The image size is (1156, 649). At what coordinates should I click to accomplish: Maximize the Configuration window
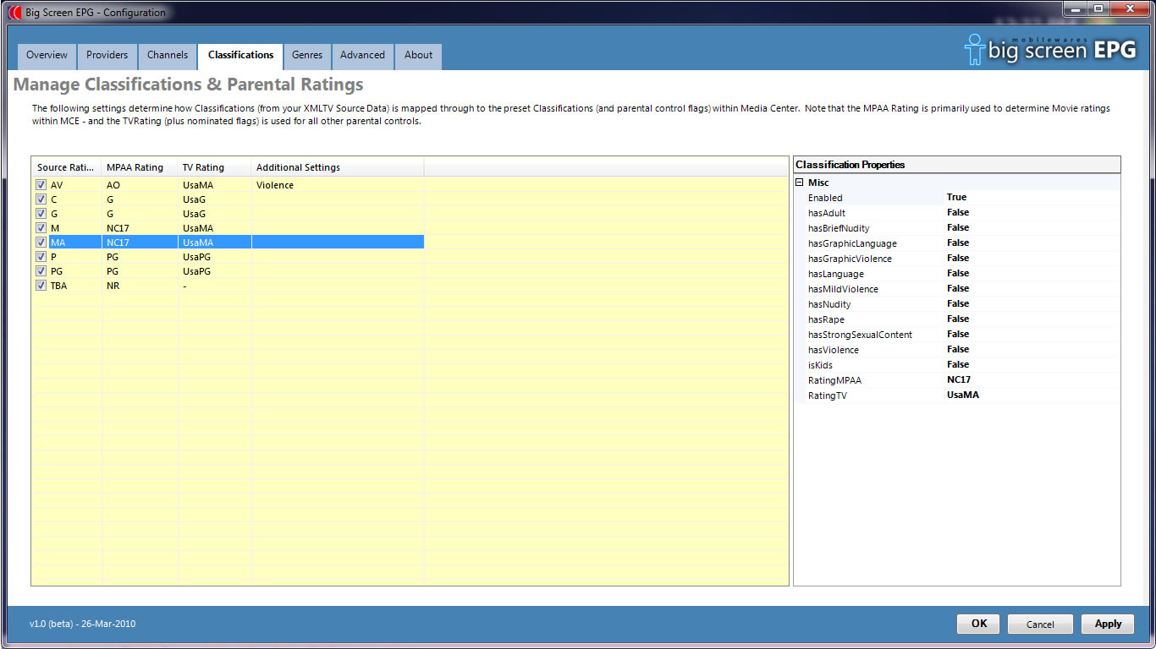click(x=1098, y=8)
